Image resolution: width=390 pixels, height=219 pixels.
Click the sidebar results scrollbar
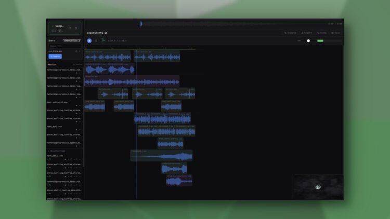point(84,117)
